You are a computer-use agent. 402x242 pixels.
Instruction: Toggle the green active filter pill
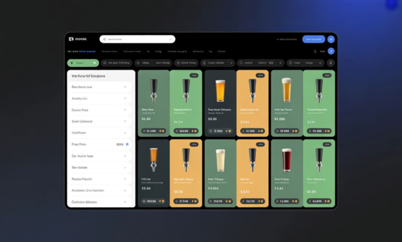82,63
